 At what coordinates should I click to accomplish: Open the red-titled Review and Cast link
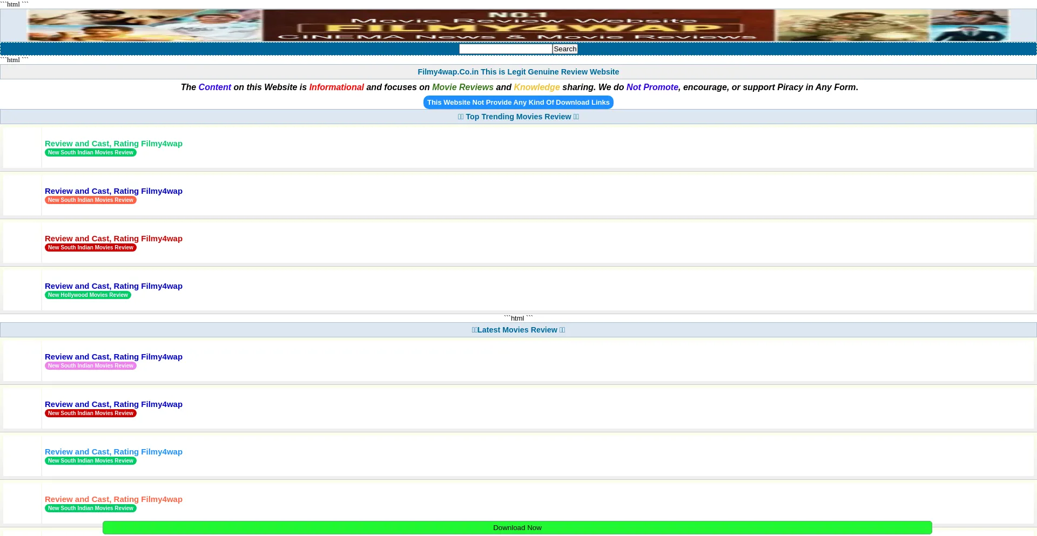(113, 239)
